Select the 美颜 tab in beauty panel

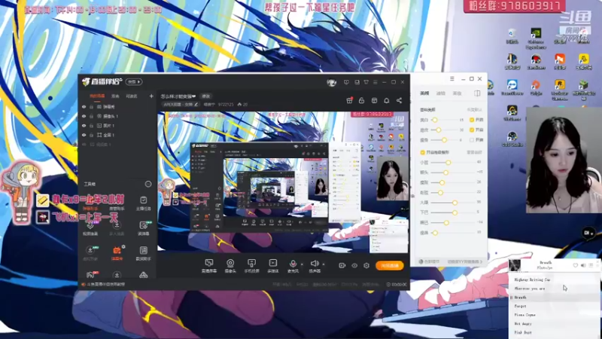(x=424, y=93)
